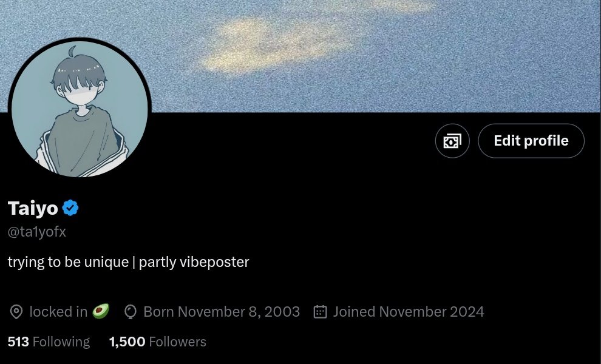
Task: Click the Edit profile button
Action: coord(531,141)
